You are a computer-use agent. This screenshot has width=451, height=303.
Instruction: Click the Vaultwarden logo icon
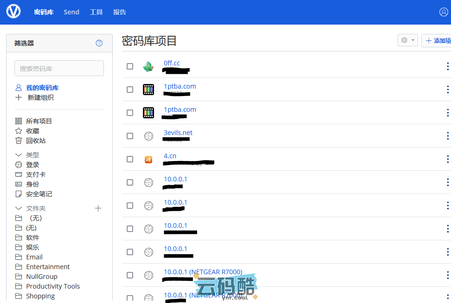(13, 12)
